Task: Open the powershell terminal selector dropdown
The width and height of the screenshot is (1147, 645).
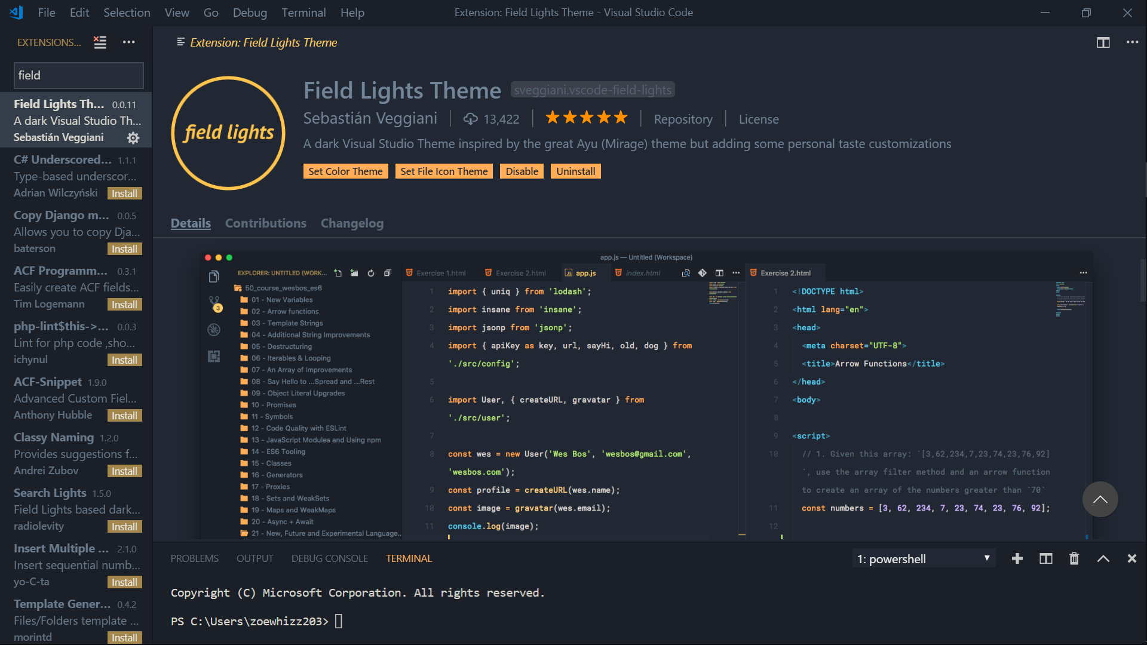Action: [x=923, y=558]
